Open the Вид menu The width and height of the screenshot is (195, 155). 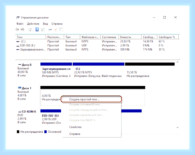pos(45,24)
